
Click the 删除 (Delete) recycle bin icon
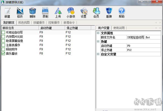(33, 11)
